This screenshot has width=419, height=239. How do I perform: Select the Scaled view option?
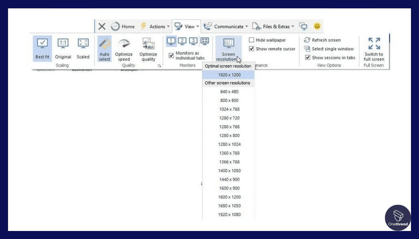click(83, 48)
